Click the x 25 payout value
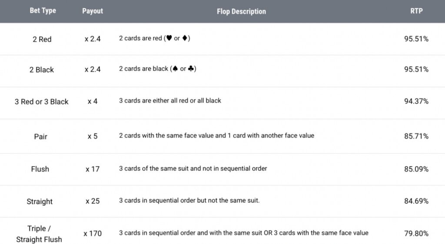The width and height of the screenshot is (445, 244). [x=93, y=202]
